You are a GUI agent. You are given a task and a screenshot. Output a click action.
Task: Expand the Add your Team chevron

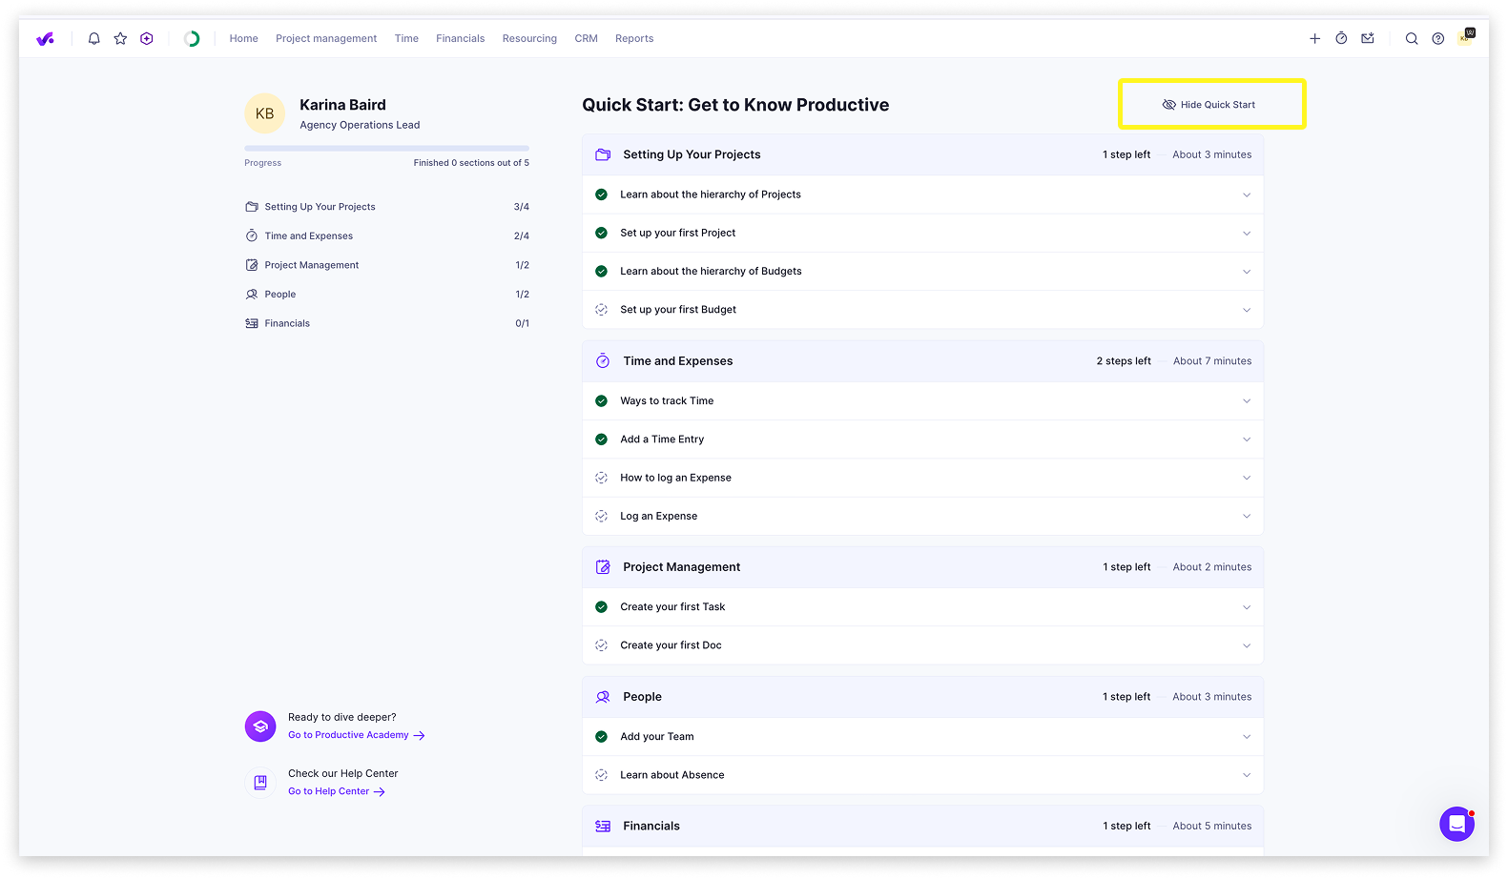pos(1247,737)
